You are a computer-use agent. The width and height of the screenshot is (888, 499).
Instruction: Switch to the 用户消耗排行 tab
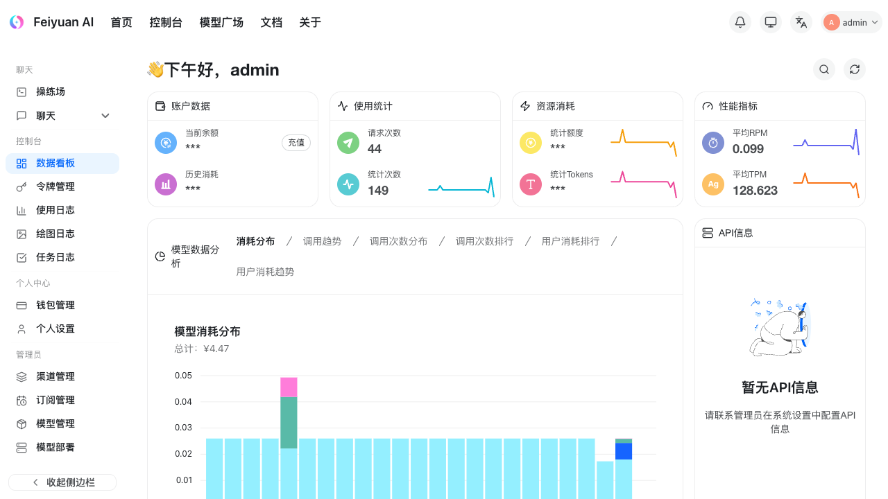click(570, 241)
